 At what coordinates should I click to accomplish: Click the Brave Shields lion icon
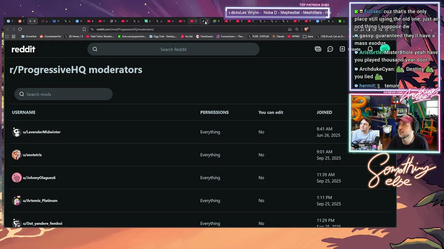pos(306,29)
